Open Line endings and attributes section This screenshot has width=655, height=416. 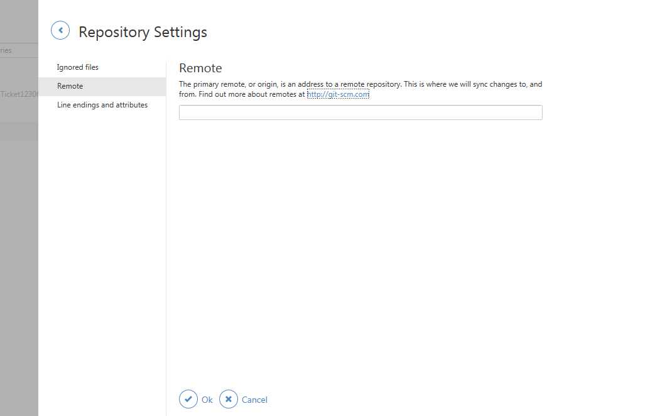[x=102, y=105]
